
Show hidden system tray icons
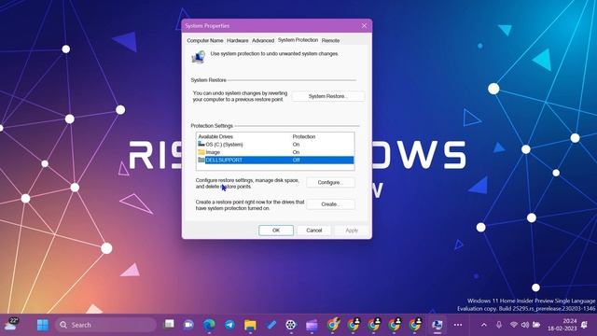[483, 325]
